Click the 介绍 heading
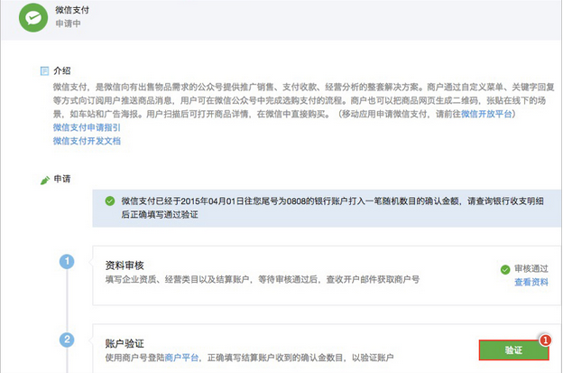The width and height of the screenshot is (563, 373). pyautogui.click(x=62, y=70)
